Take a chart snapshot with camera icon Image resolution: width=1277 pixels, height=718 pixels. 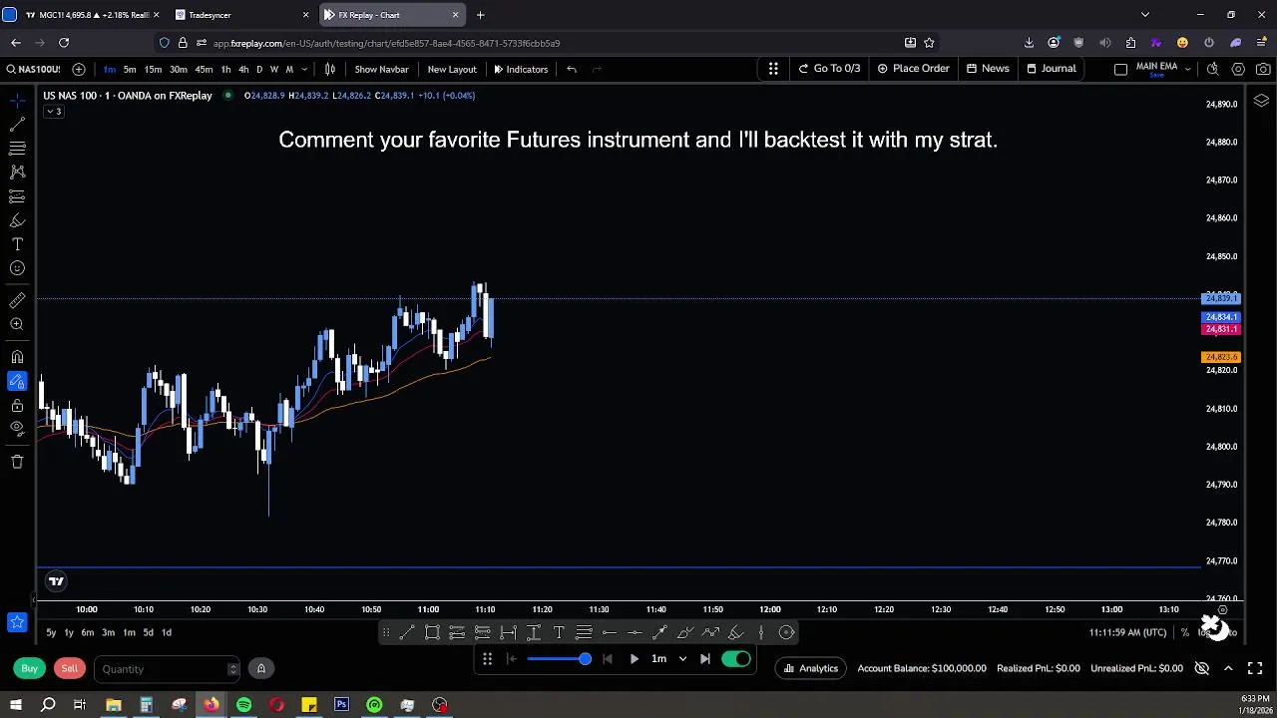(1263, 69)
